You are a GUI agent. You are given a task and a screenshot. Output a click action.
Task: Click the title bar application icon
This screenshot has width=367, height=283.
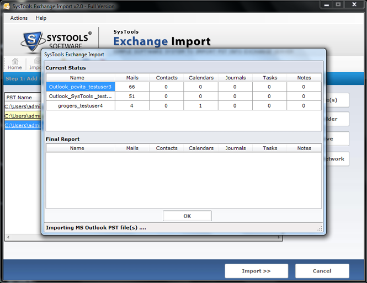click(x=7, y=6)
